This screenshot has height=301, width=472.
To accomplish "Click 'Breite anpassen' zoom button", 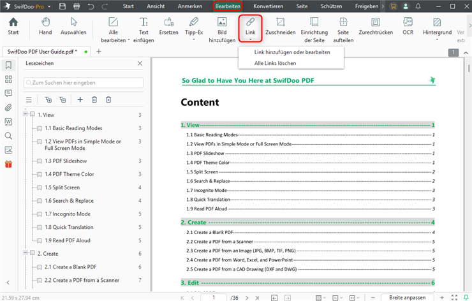I will [x=408, y=297].
